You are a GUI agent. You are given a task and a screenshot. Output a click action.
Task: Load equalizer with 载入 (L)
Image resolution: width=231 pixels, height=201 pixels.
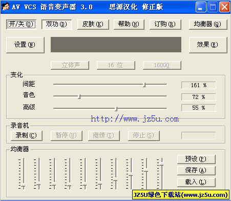(x=196, y=182)
